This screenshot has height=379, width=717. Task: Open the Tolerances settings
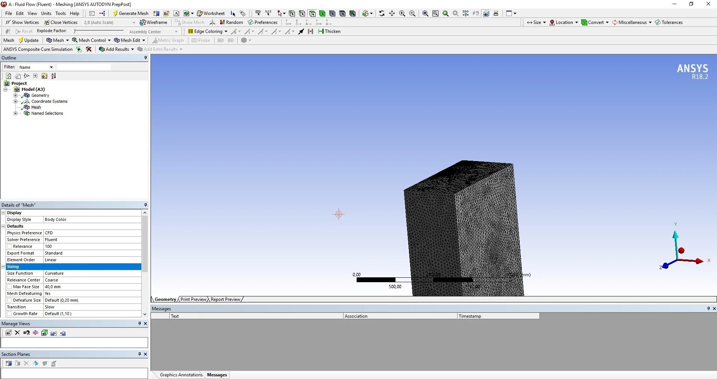[669, 22]
